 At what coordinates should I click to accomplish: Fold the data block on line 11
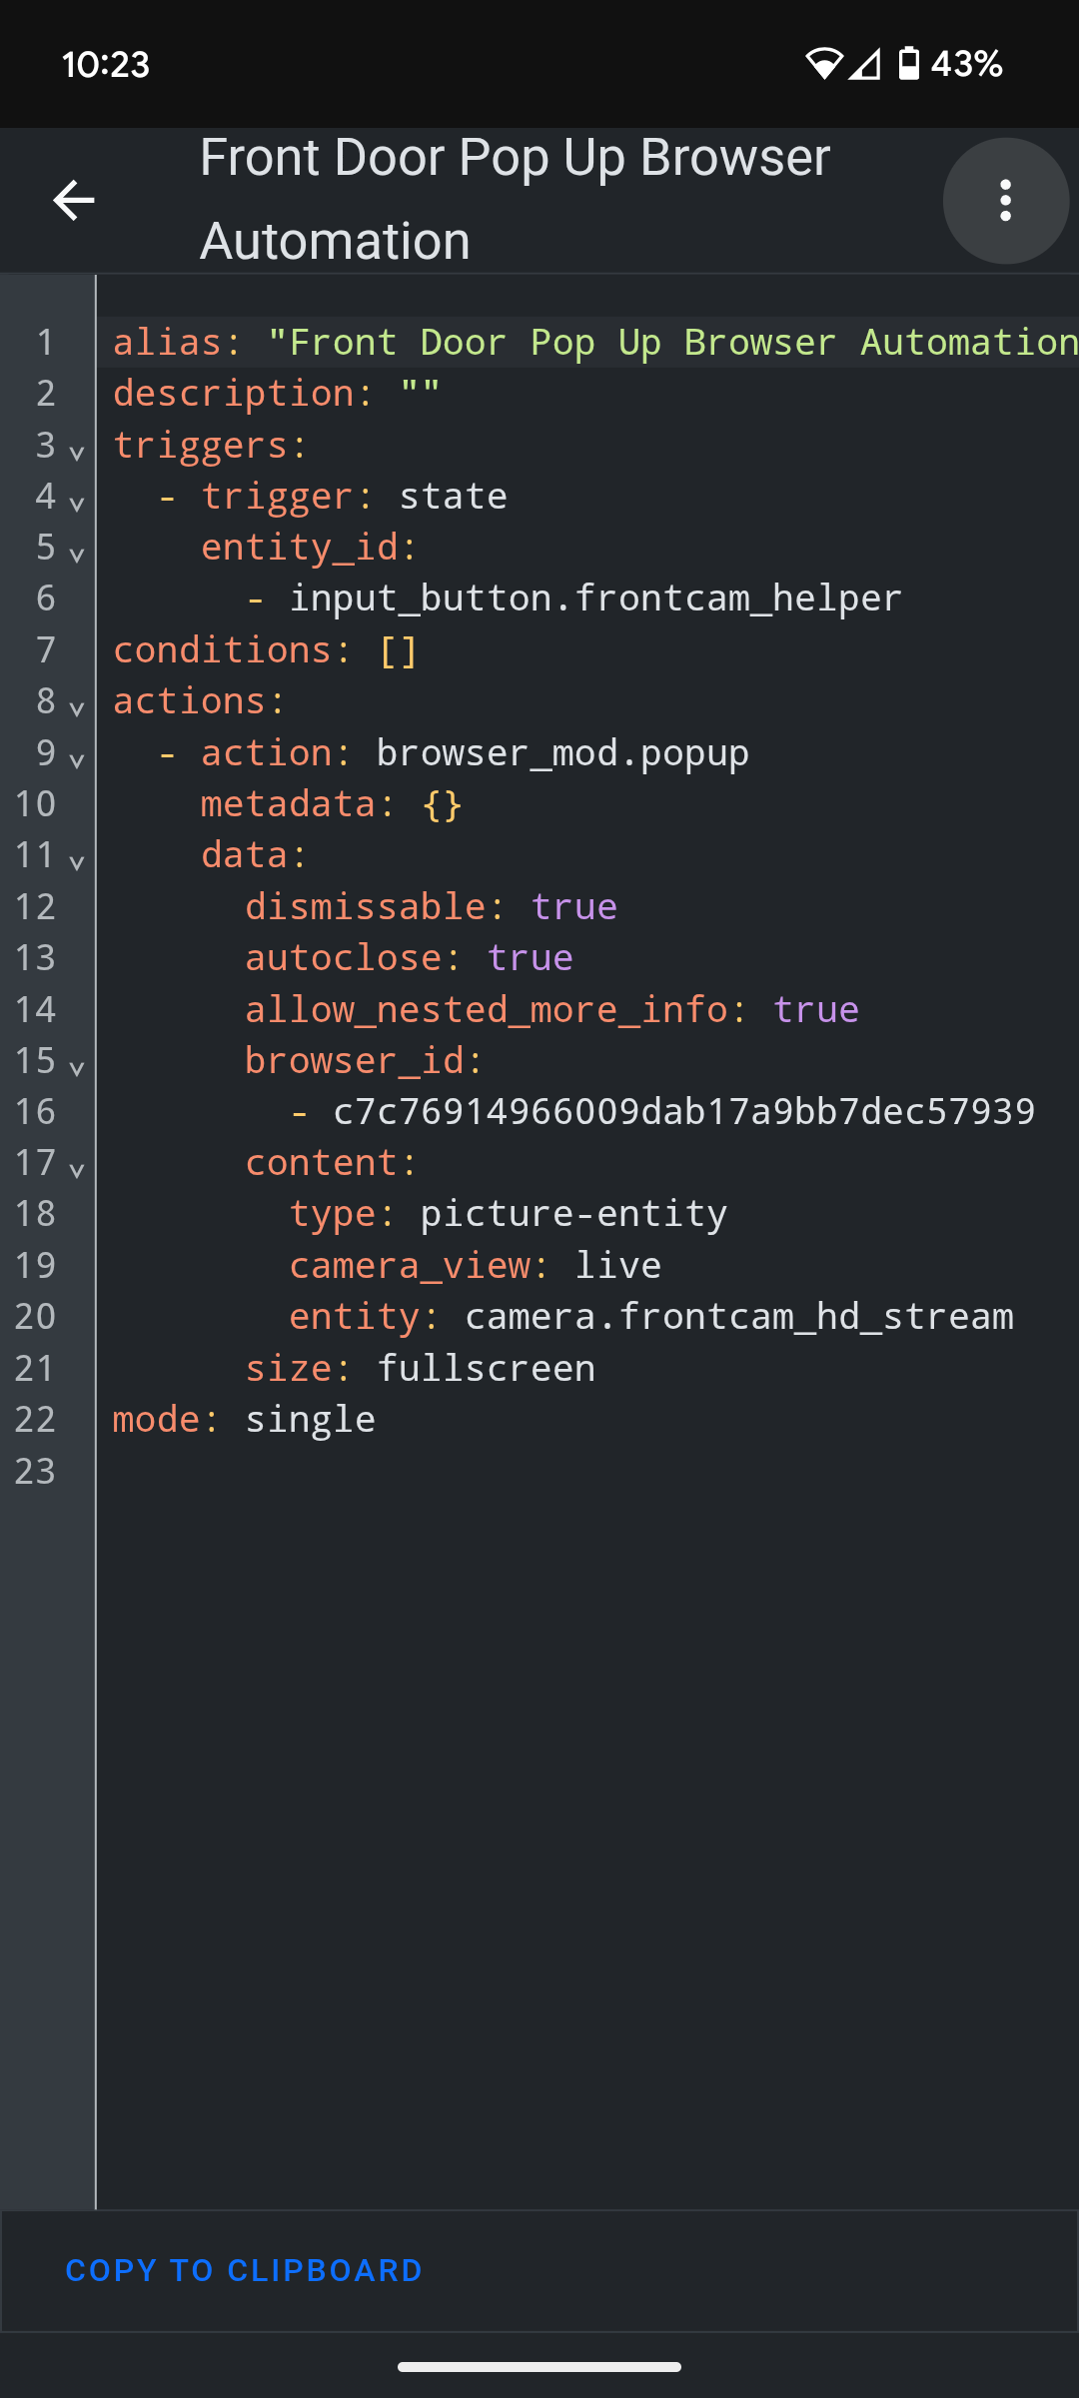tap(77, 862)
